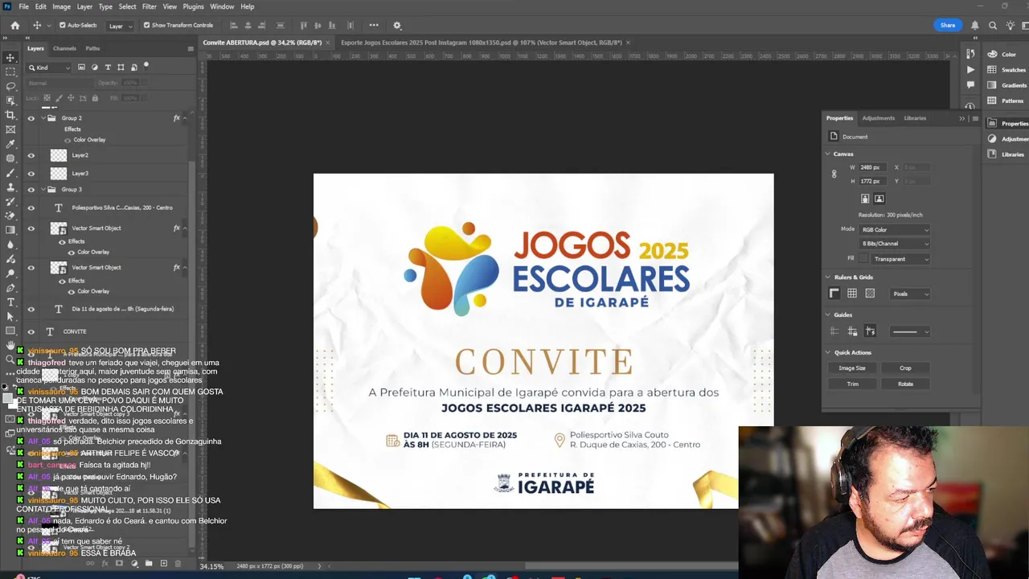The width and height of the screenshot is (1029, 579).
Task: Select the Eraser tool
Action: pyautogui.click(x=10, y=216)
